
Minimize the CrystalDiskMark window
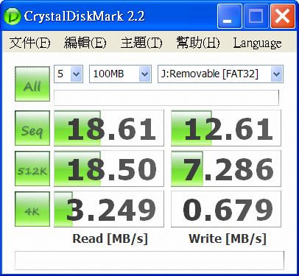(230, 16)
